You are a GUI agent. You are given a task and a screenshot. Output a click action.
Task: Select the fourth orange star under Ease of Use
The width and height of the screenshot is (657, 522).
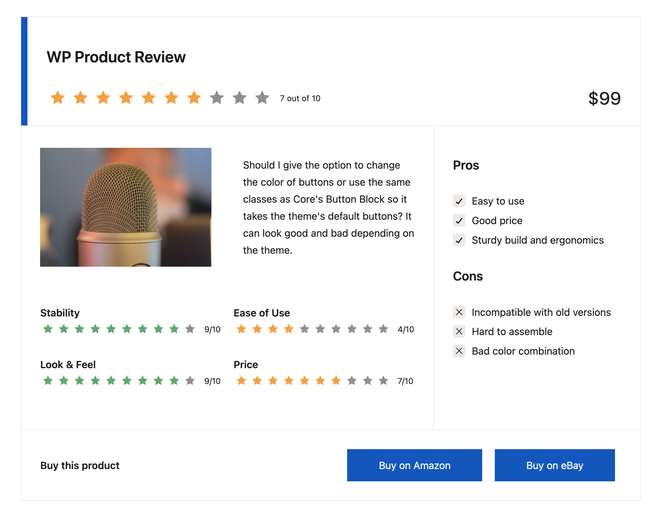pos(289,329)
